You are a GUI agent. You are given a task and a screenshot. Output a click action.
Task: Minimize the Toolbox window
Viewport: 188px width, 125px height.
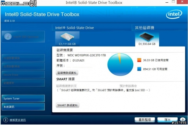tap(167, 2)
